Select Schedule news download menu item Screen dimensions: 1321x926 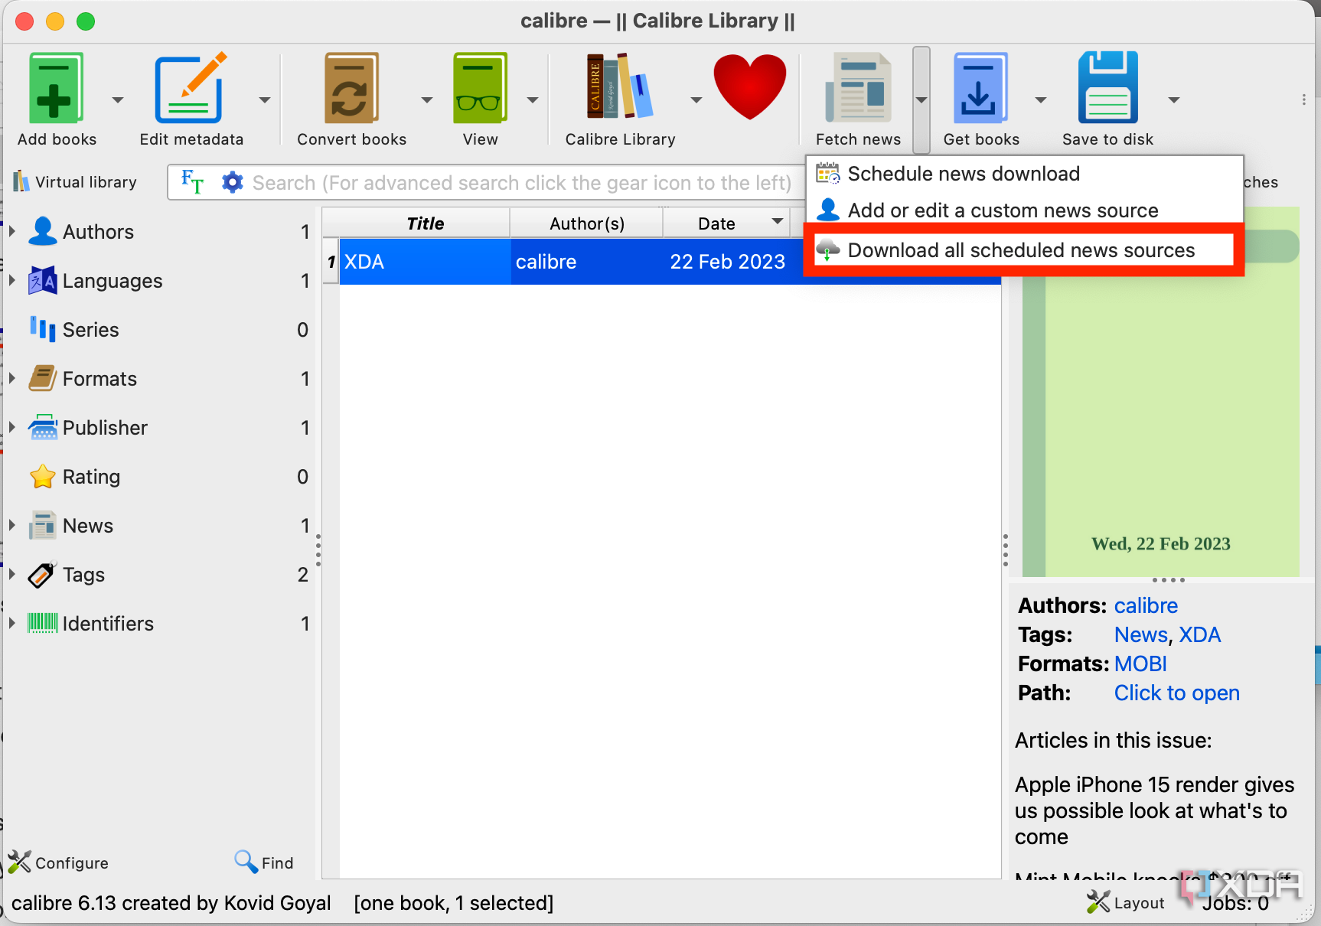[1023, 174]
